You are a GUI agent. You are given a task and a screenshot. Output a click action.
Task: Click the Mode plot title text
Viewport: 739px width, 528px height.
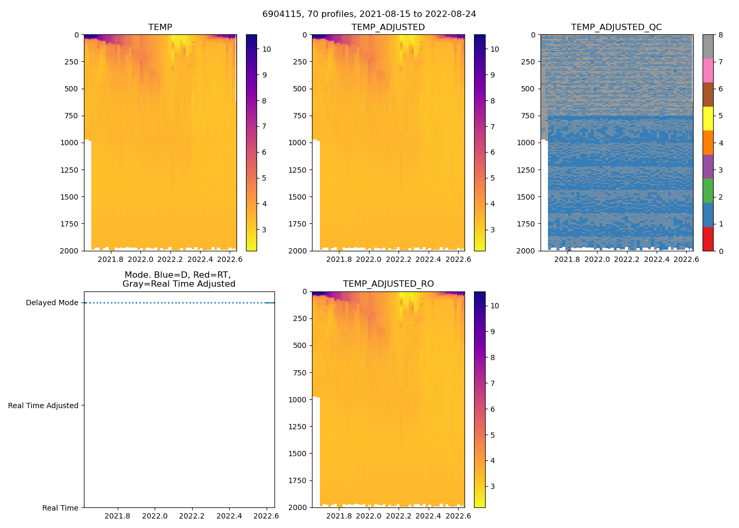(x=179, y=279)
